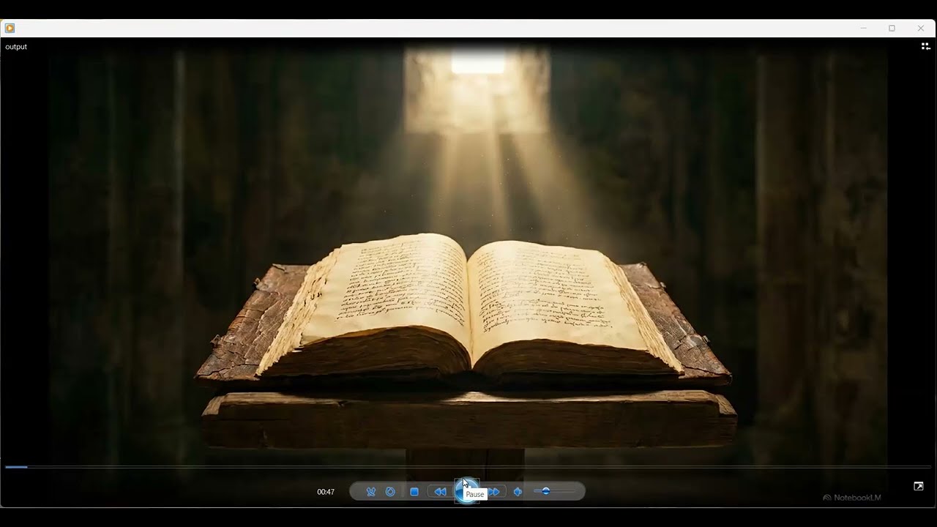Viewport: 937px width, 527px height.
Task: Click the 'output' video title text
Action: [x=16, y=47]
